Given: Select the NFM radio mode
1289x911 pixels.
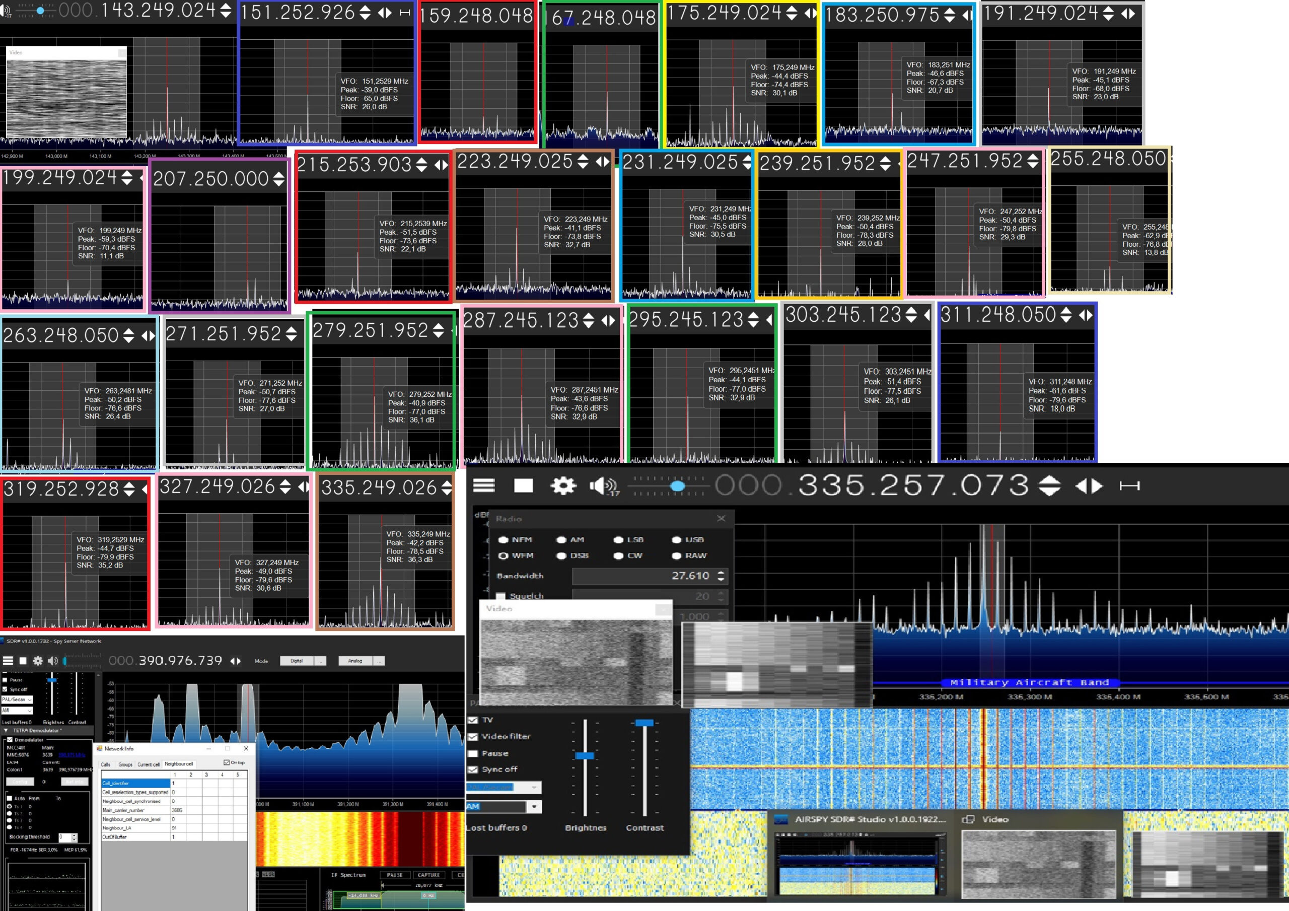Looking at the screenshot, I should [504, 540].
